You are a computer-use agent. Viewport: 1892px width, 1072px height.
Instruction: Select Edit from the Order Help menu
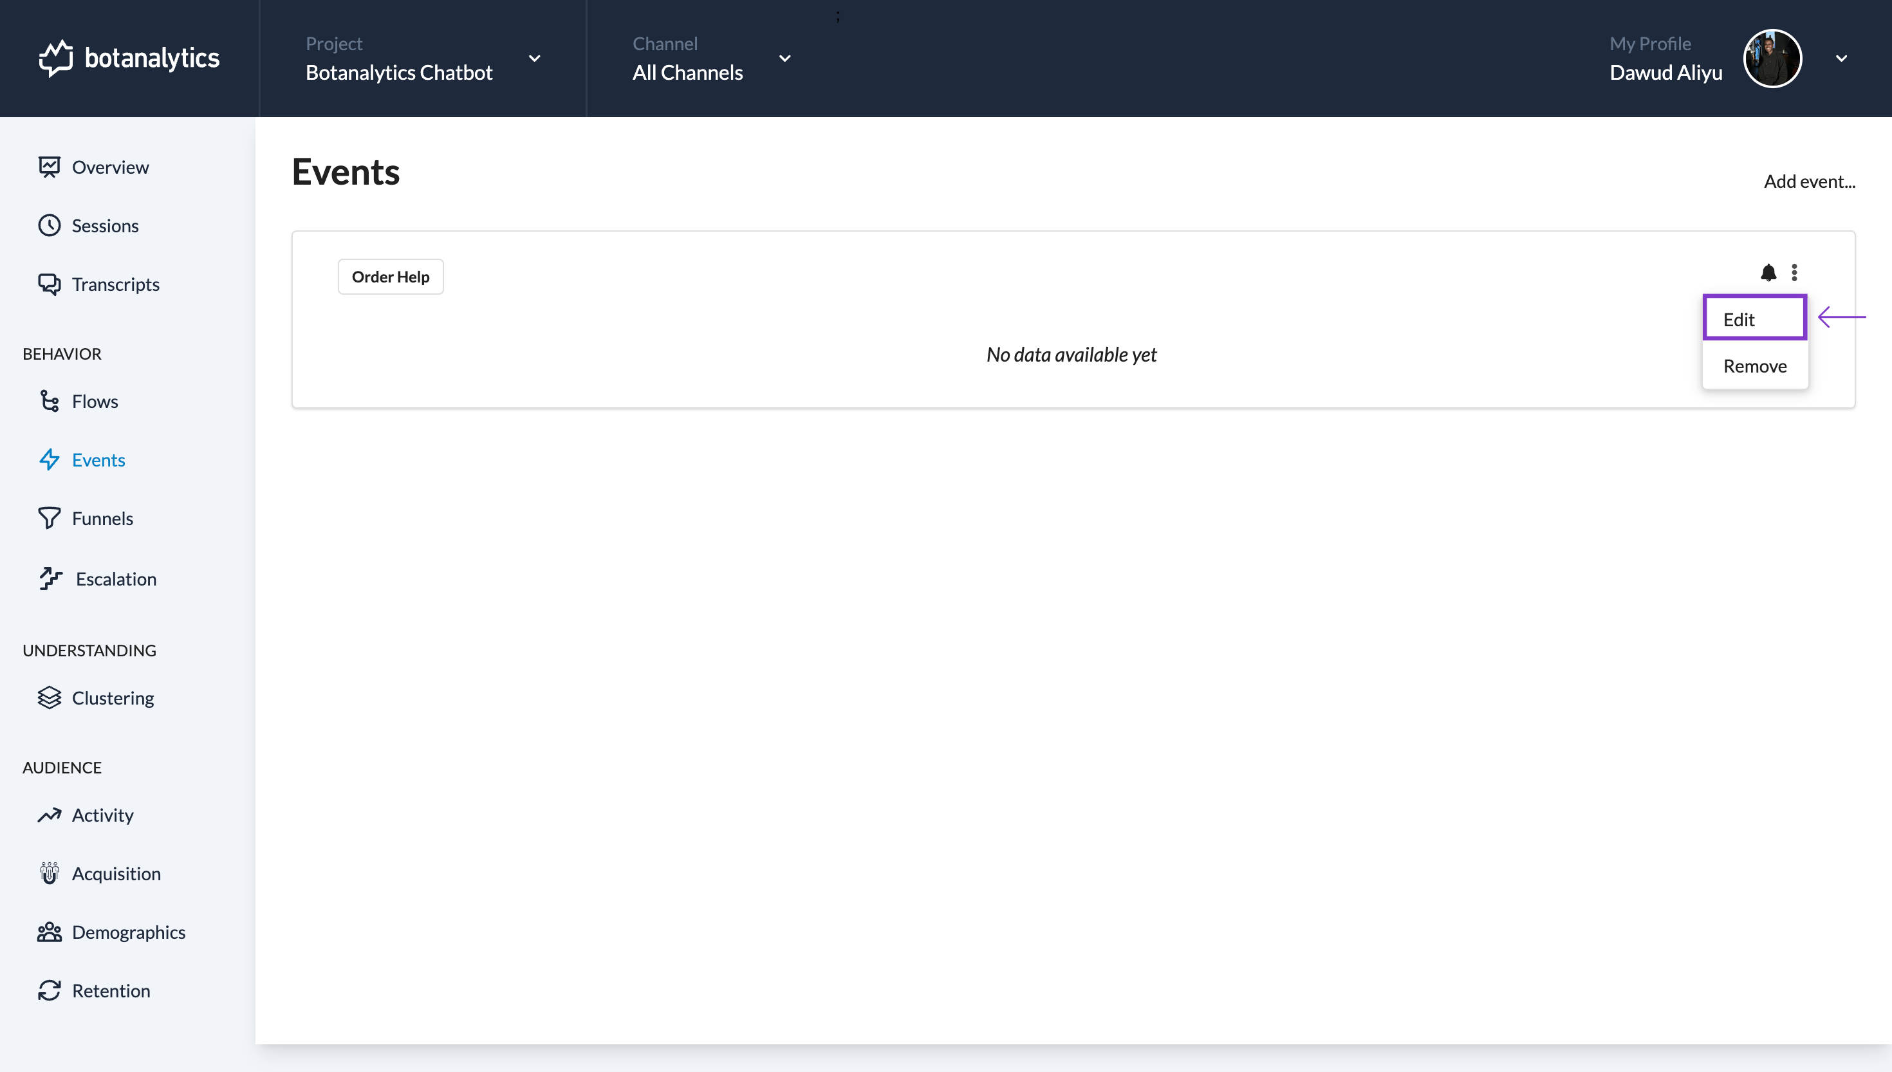tap(1754, 319)
